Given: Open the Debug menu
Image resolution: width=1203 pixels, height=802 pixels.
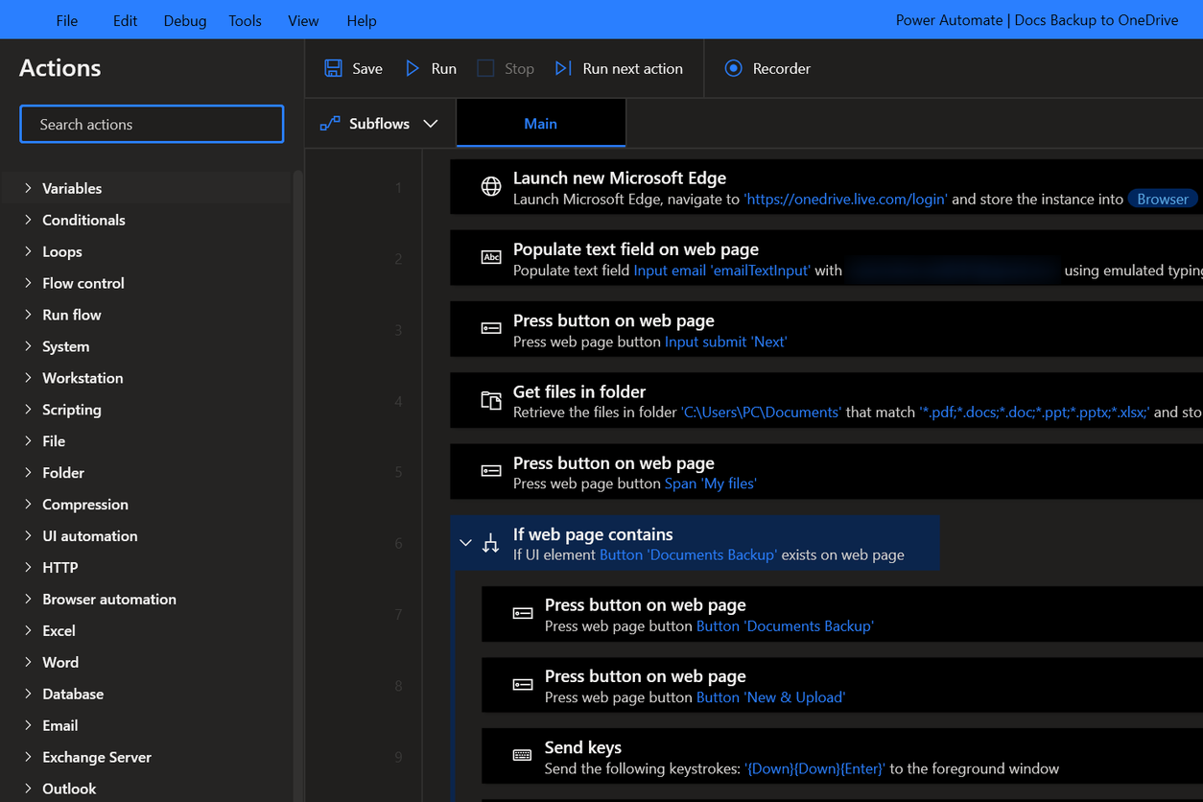Looking at the screenshot, I should tap(185, 20).
